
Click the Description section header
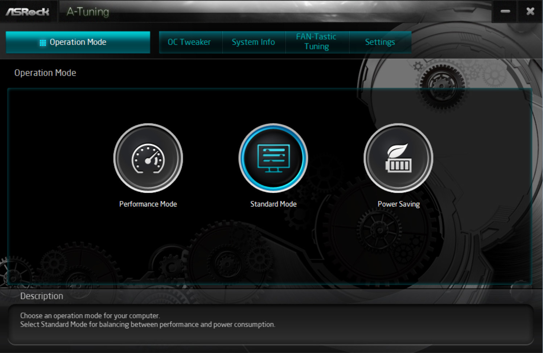[42, 296]
